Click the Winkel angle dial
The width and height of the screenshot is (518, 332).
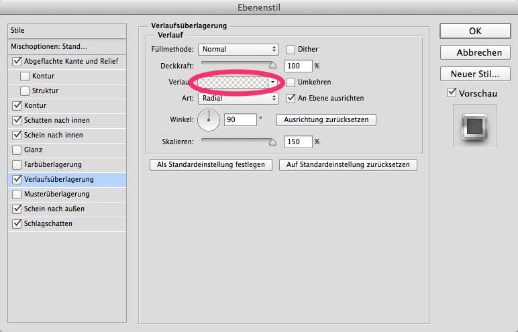[x=209, y=120]
